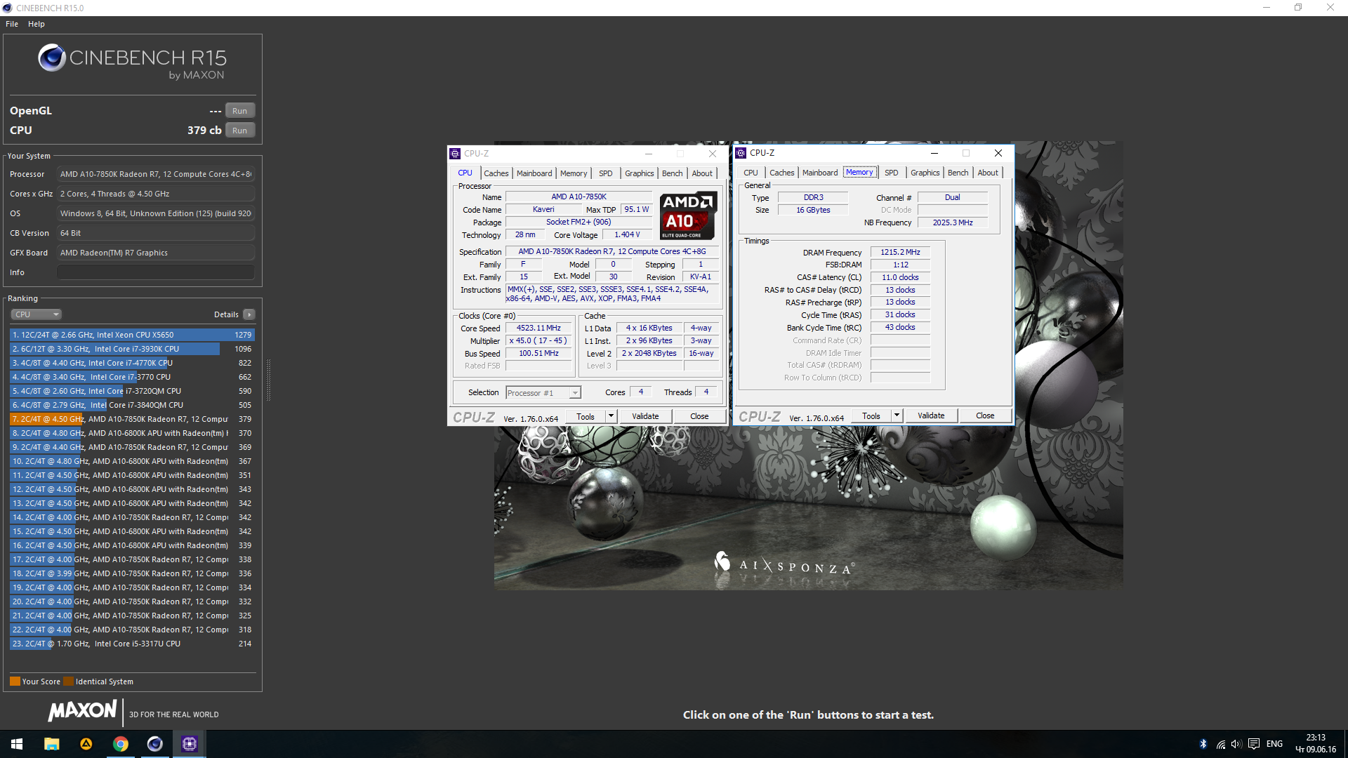1348x758 pixels.
Task: Click the ranking panel resize grip
Action: [x=267, y=380]
